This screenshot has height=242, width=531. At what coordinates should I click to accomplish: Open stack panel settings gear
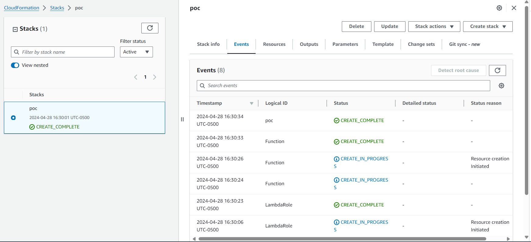pyautogui.click(x=499, y=8)
